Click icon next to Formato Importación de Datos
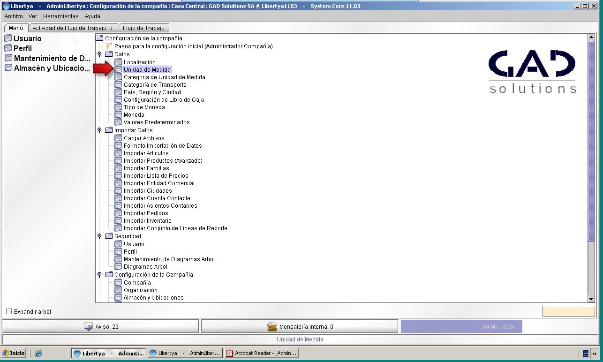 118,145
